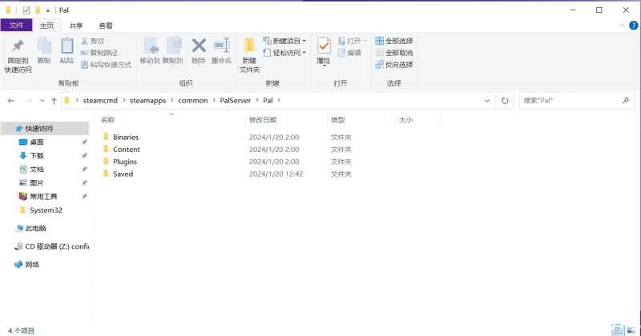Click the Copy icon in ribbon
Viewport: 641px width, 336px height.
point(44,46)
